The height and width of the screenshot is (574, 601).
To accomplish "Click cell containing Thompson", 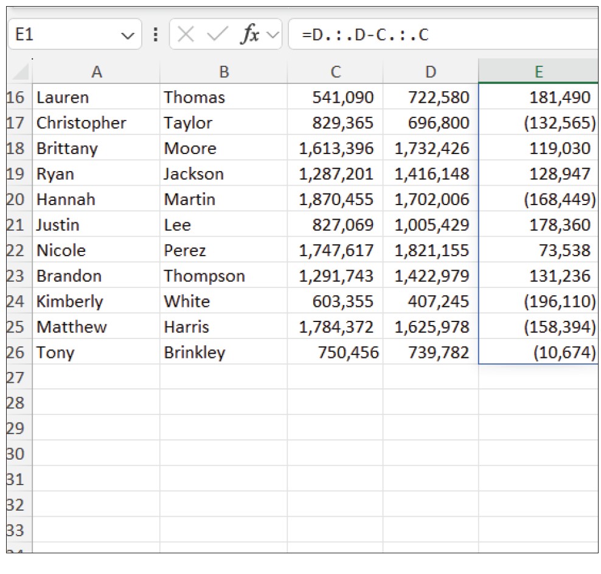I will coord(204,276).
